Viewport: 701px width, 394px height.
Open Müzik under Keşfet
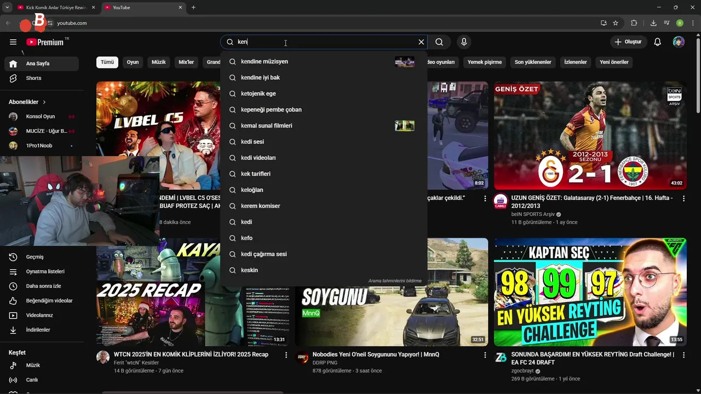[x=42, y=366]
